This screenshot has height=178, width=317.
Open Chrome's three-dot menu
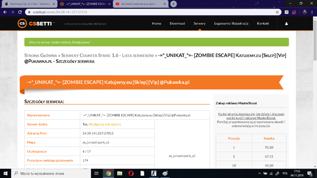coord(312,12)
